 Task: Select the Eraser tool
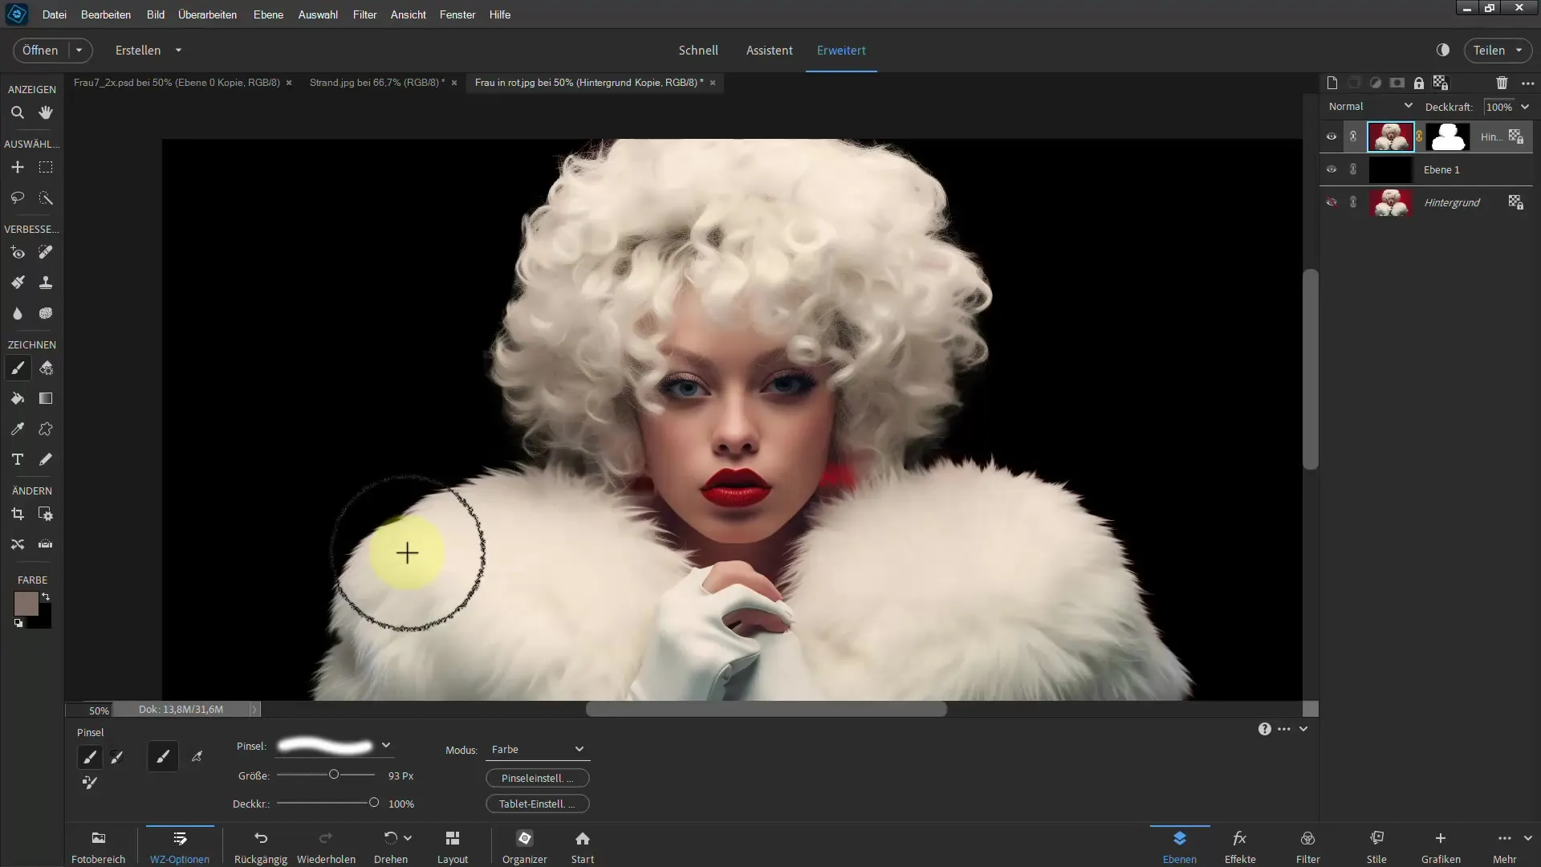tap(46, 368)
